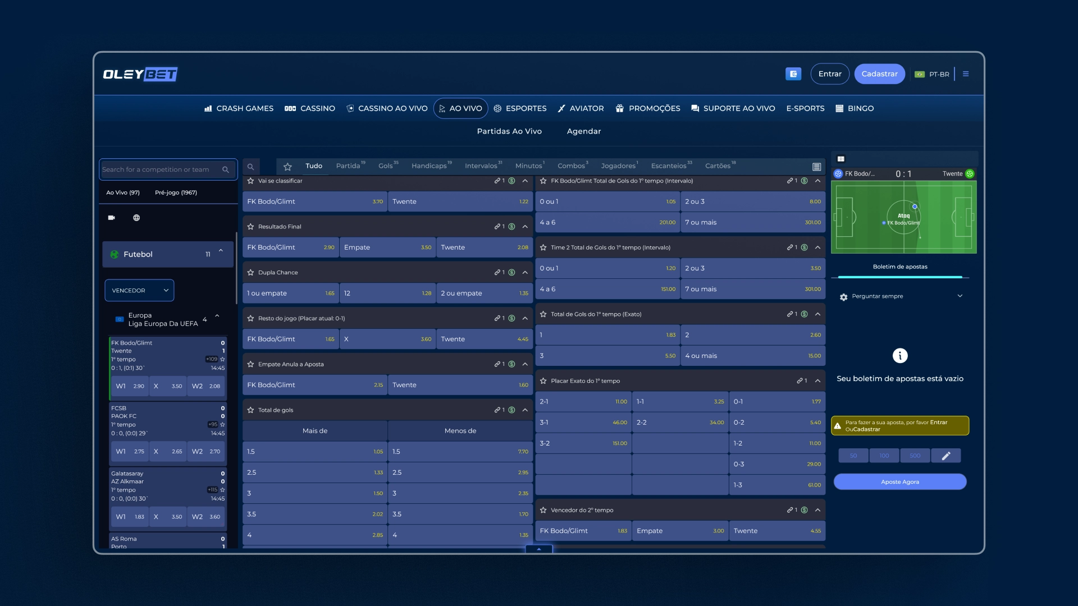Screen dimensions: 1078x606
Task: Open custom stake edit pencil icon
Action: 946,456
